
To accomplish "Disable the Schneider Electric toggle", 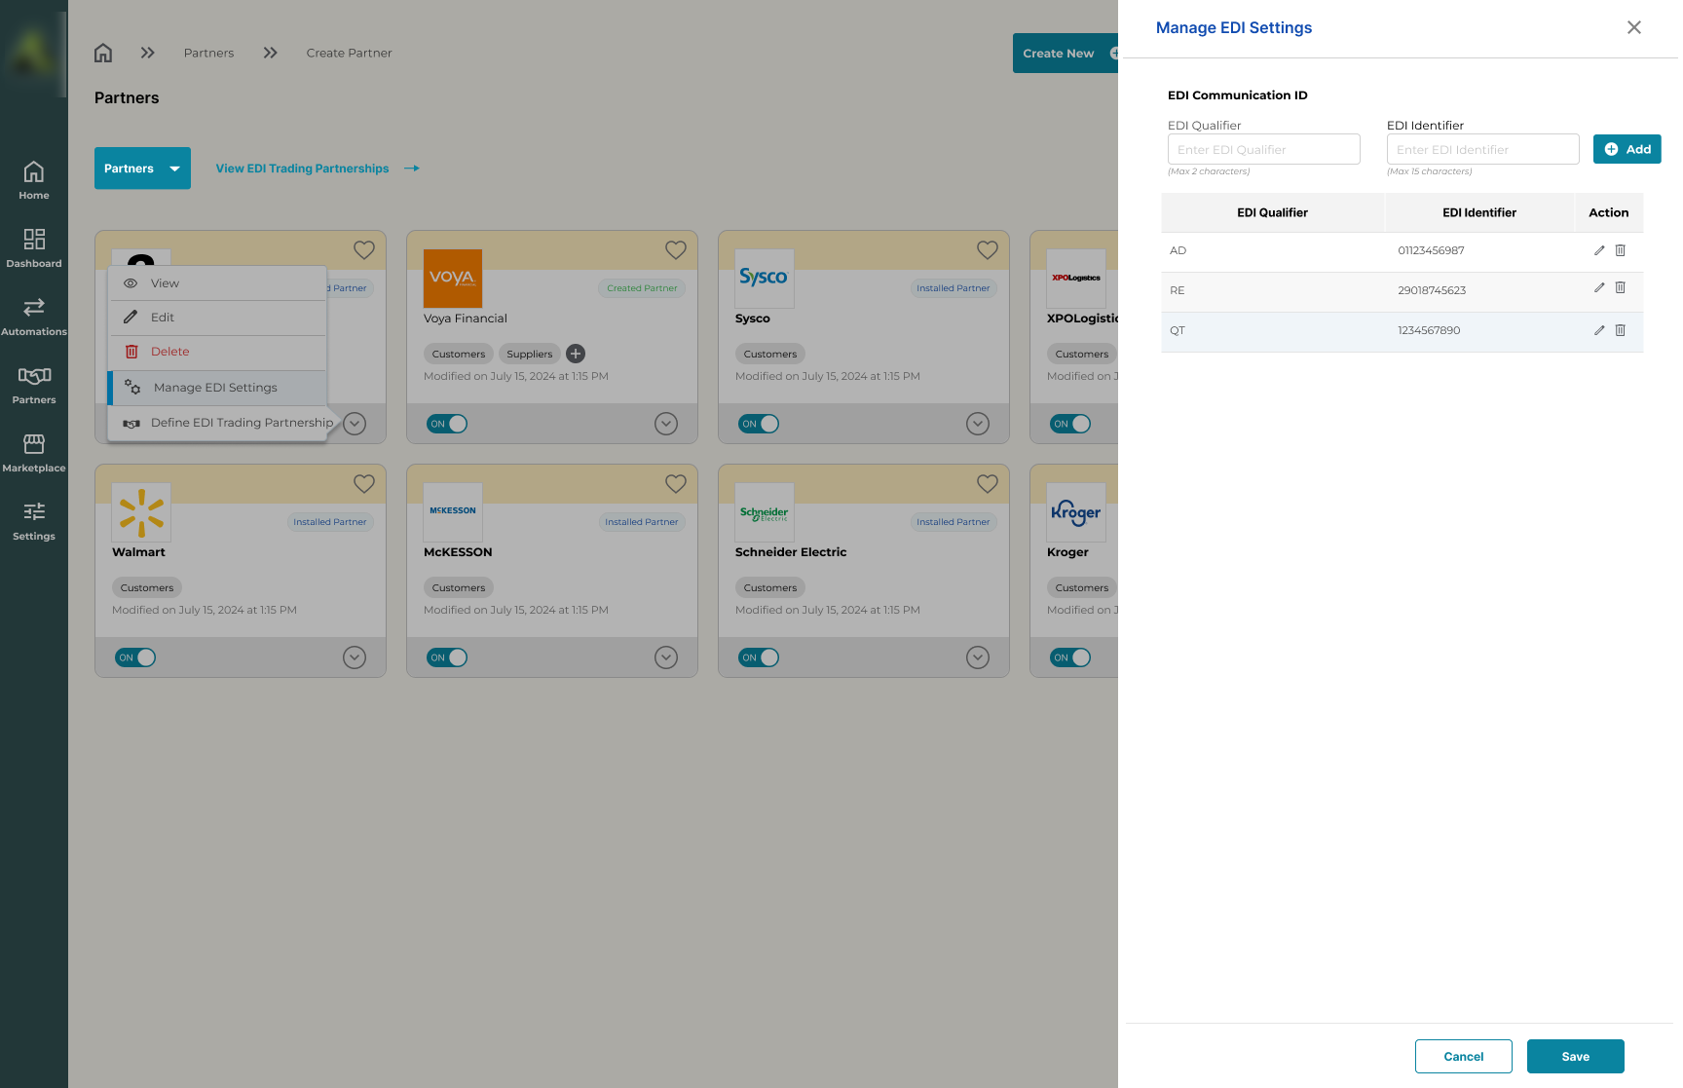I will click(759, 657).
